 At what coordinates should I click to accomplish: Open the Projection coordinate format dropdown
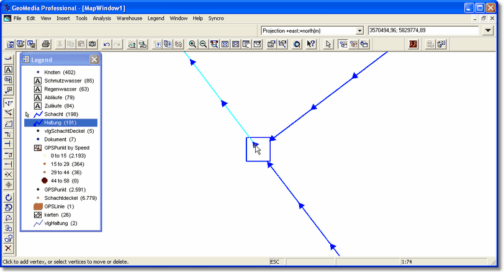(359, 30)
